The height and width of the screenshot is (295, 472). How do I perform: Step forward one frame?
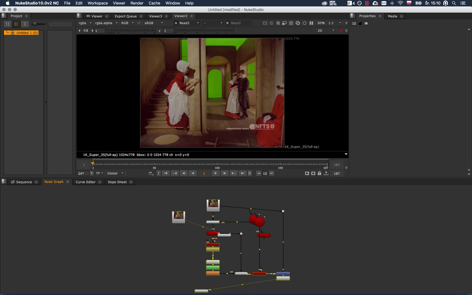tap(224, 173)
